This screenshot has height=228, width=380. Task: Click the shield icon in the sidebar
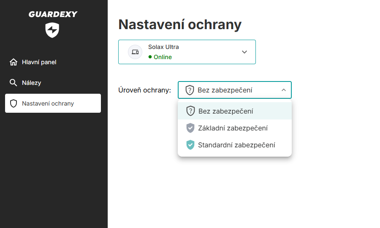click(x=14, y=103)
